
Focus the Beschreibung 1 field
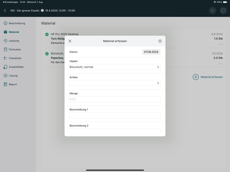(x=114, y=115)
